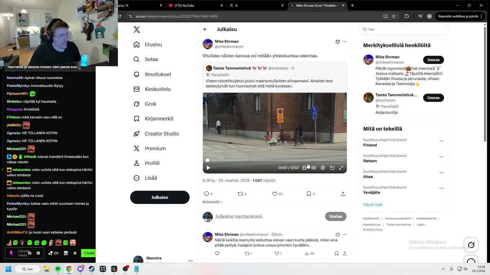This screenshot has width=490, height=275.
Task: Expand the Relevantti sort dropdown
Action: coord(212,202)
